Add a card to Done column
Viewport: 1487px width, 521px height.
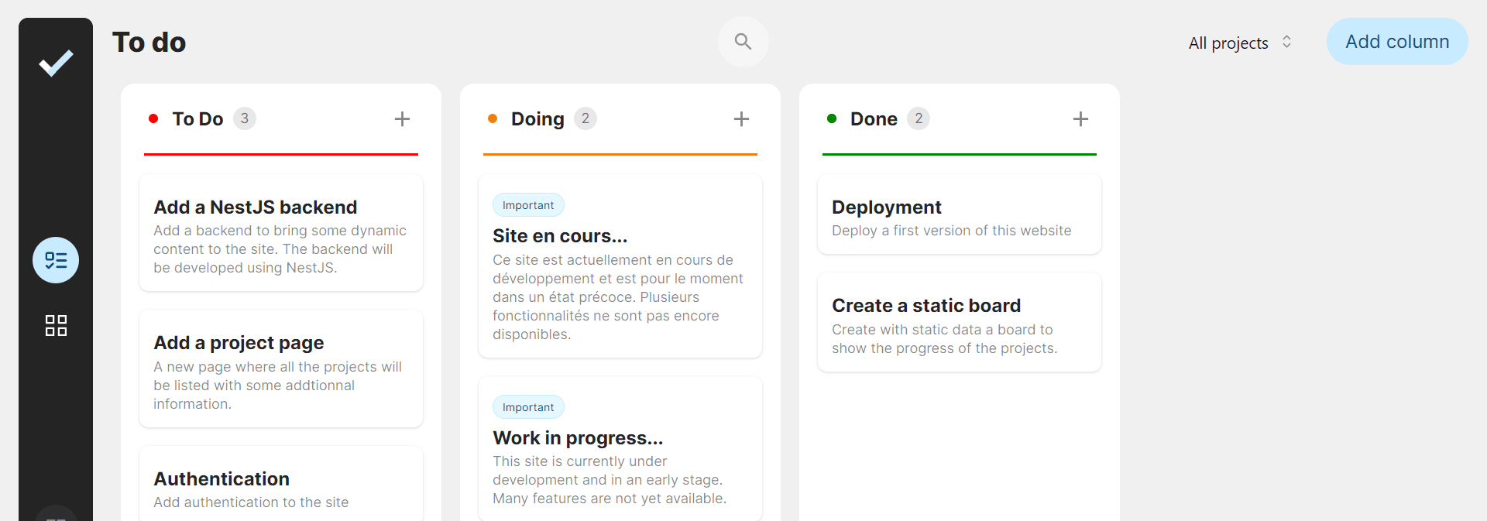tap(1080, 119)
